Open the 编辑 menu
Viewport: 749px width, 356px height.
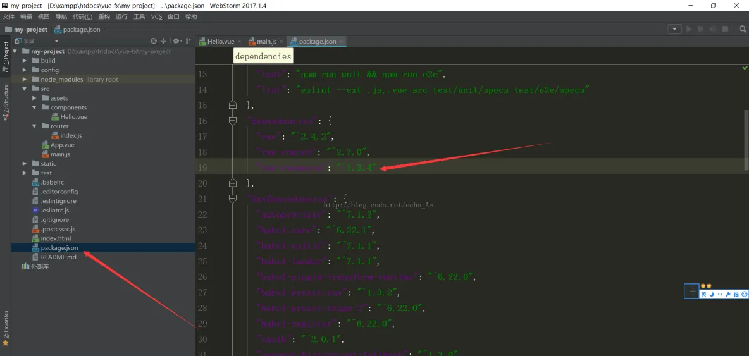26,16
